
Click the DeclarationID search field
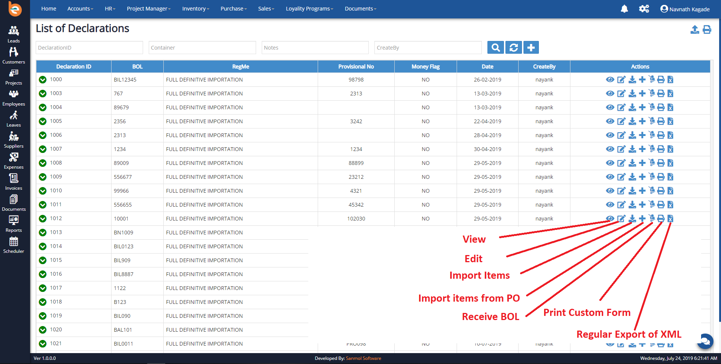click(x=89, y=48)
